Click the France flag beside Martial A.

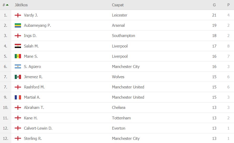(x=18, y=97)
